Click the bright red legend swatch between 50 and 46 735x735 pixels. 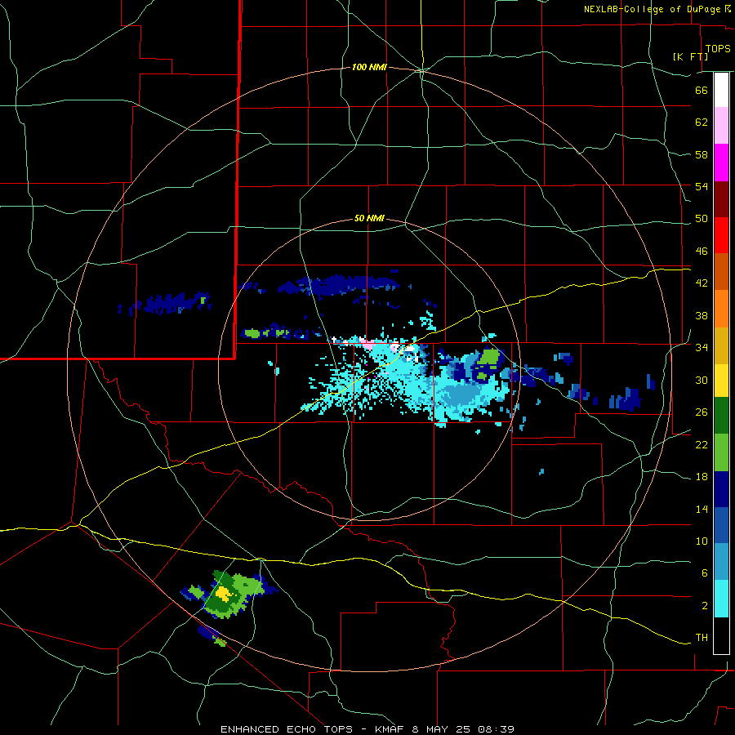(x=721, y=235)
